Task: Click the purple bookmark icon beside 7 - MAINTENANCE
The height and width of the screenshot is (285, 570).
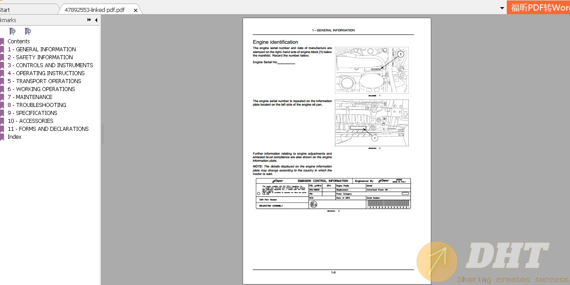Action: click(x=2, y=97)
